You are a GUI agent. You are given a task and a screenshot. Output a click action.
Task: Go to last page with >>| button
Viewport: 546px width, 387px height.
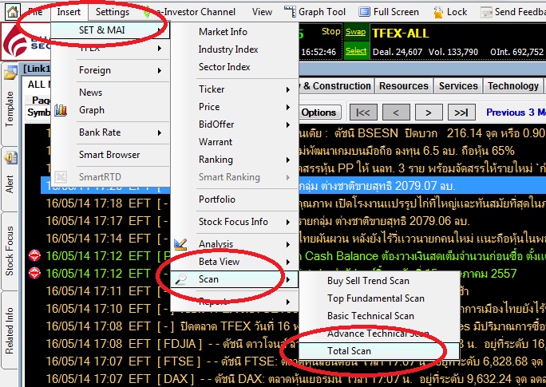(x=461, y=113)
